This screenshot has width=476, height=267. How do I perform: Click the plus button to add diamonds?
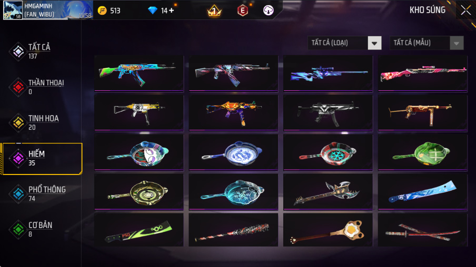(172, 11)
